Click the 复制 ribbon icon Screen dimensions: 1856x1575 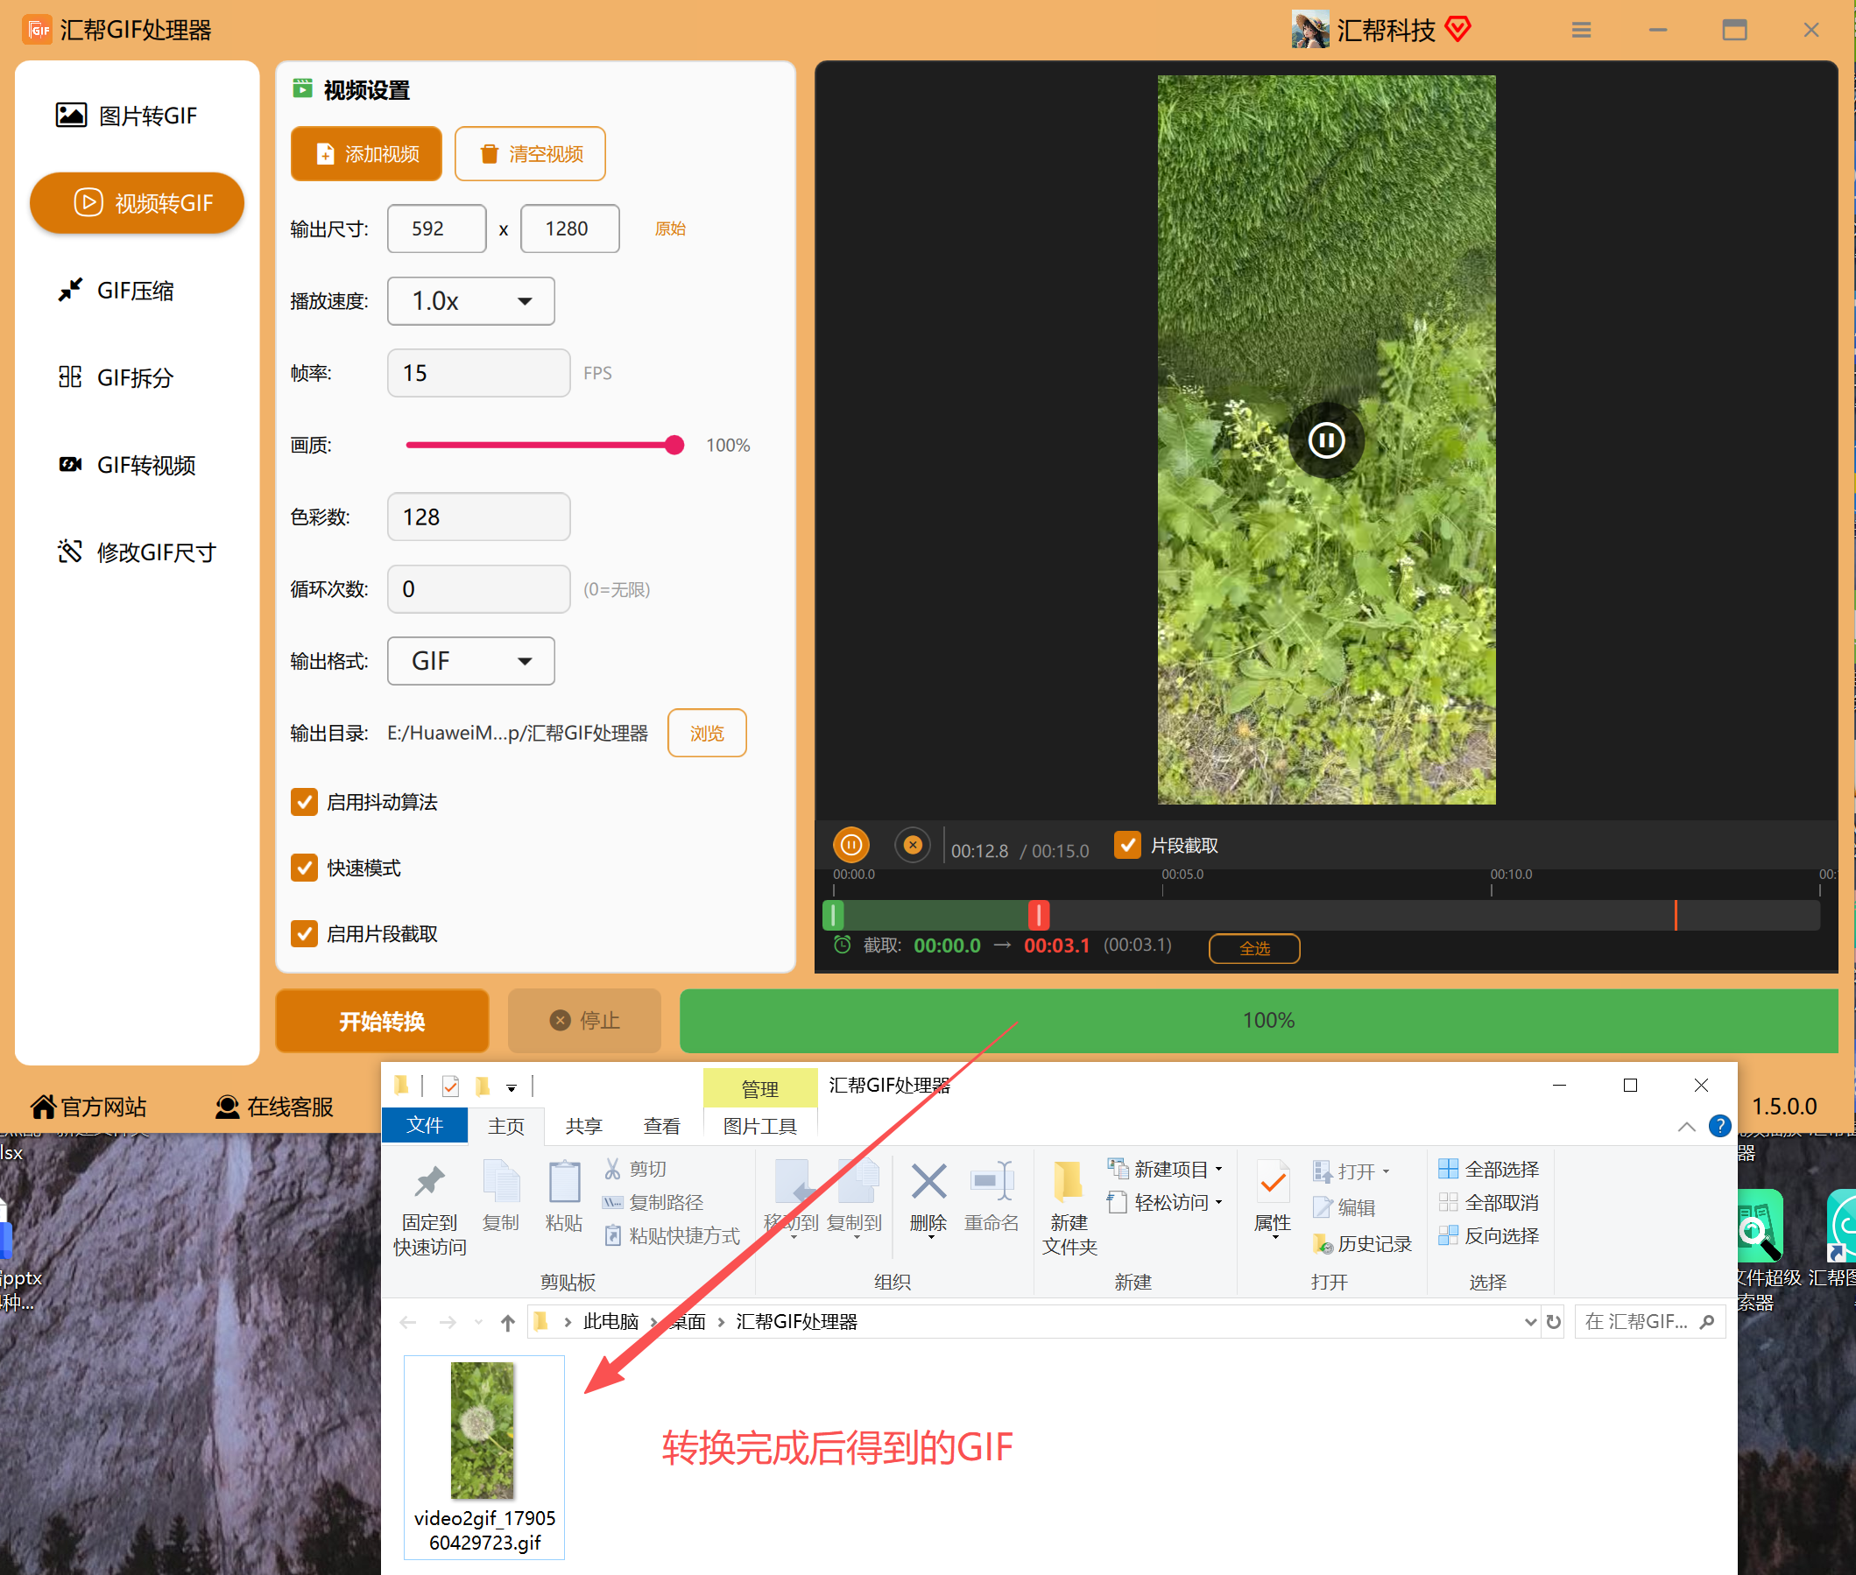click(x=500, y=1197)
